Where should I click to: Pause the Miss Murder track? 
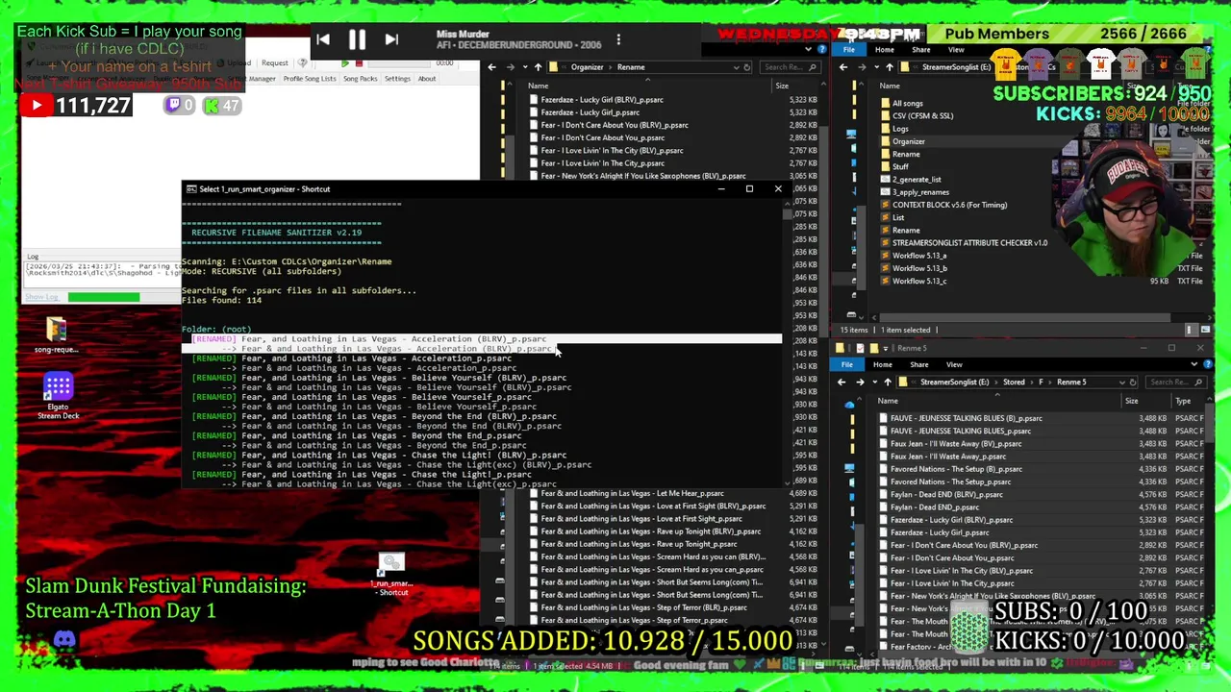(x=357, y=39)
